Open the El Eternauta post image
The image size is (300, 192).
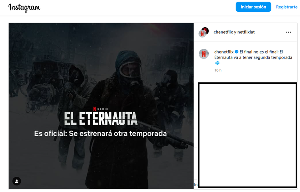(101, 106)
